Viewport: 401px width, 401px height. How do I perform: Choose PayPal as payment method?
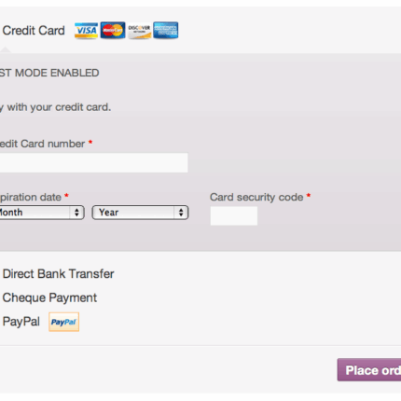coord(21,322)
